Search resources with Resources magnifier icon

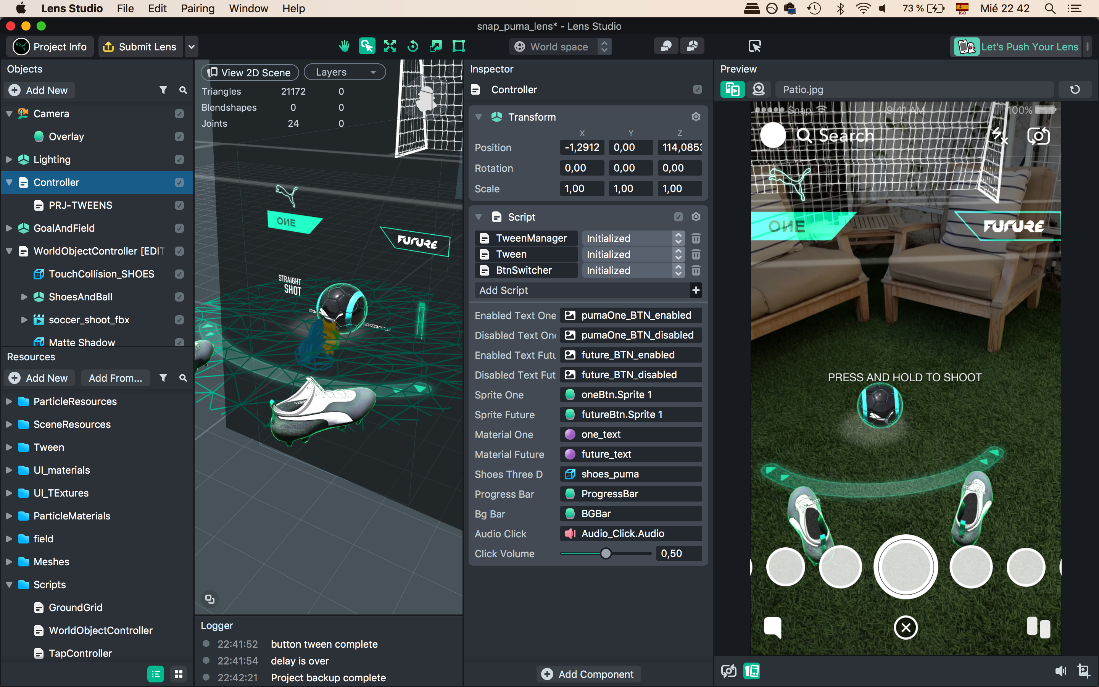183,378
